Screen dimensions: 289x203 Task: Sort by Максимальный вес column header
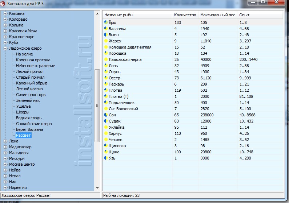(x=217, y=15)
